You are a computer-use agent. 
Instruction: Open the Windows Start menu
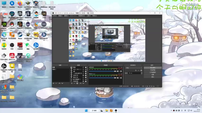click(x=86, y=110)
